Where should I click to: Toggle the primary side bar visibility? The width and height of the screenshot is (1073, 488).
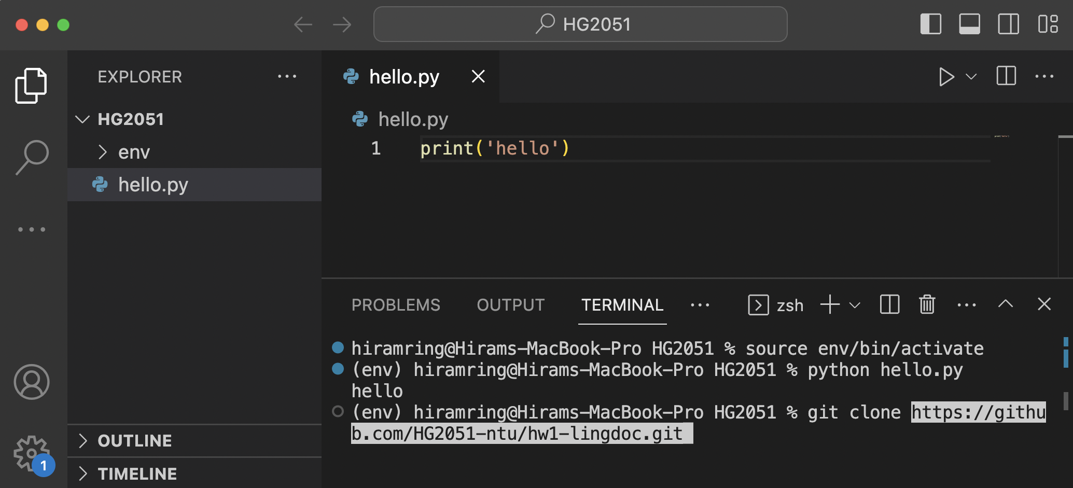(x=930, y=24)
